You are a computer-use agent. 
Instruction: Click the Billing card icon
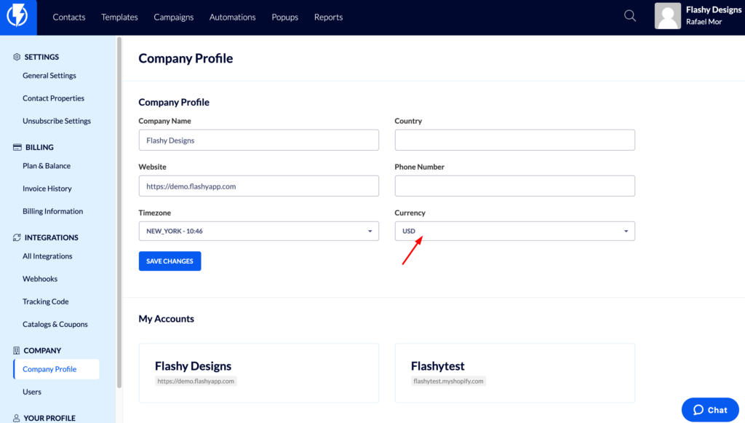pos(17,147)
